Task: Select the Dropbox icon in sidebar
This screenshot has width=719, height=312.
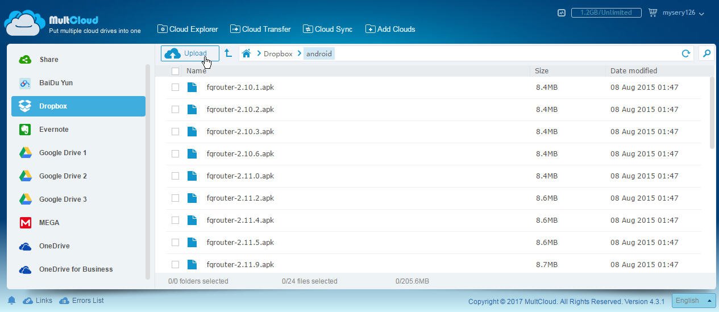Action: [x=25, y=106]
